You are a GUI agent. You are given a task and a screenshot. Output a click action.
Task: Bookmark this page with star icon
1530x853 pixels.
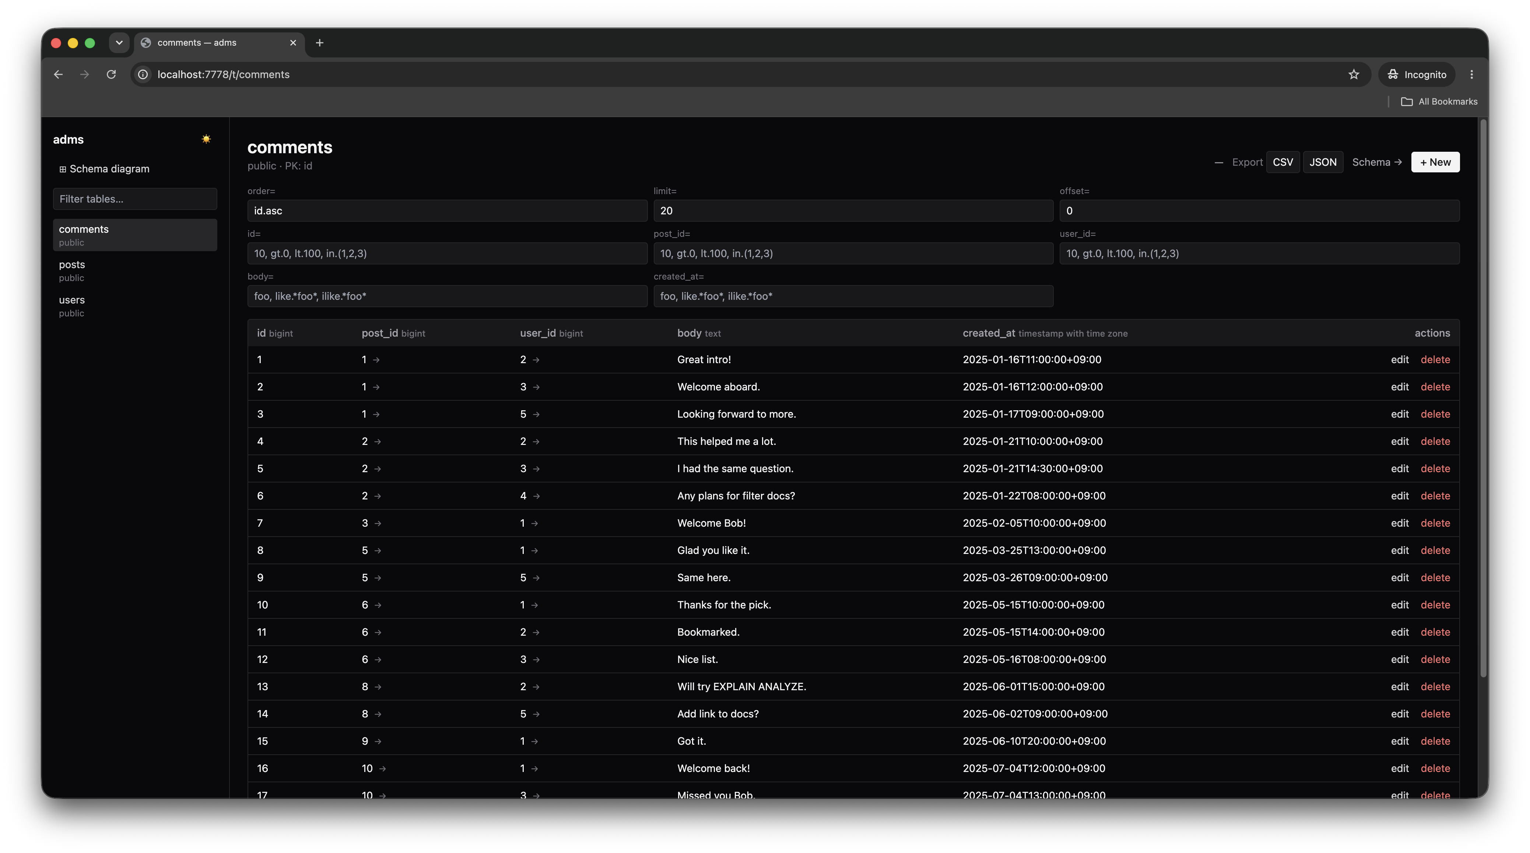tap(1354, 74)
